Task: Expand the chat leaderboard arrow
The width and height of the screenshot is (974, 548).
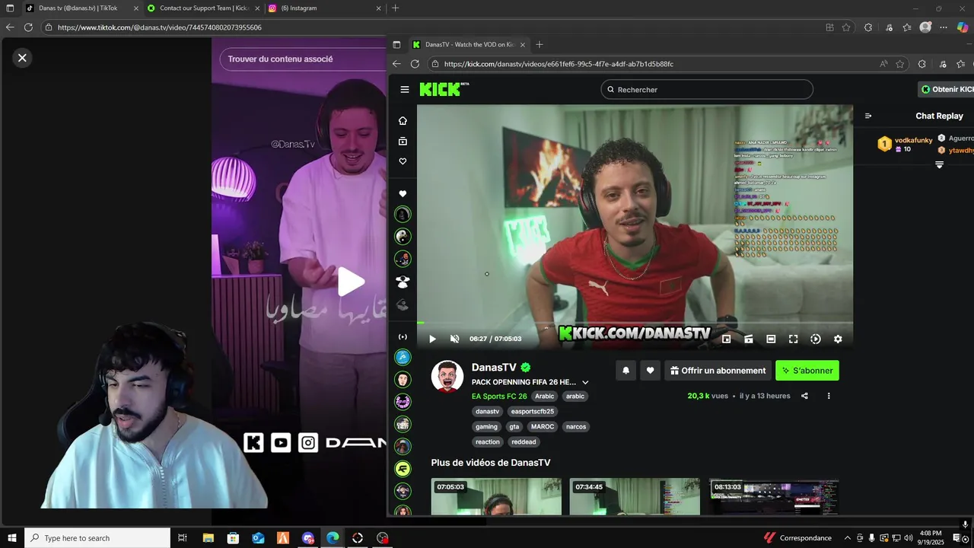Action: pos(939,164)
